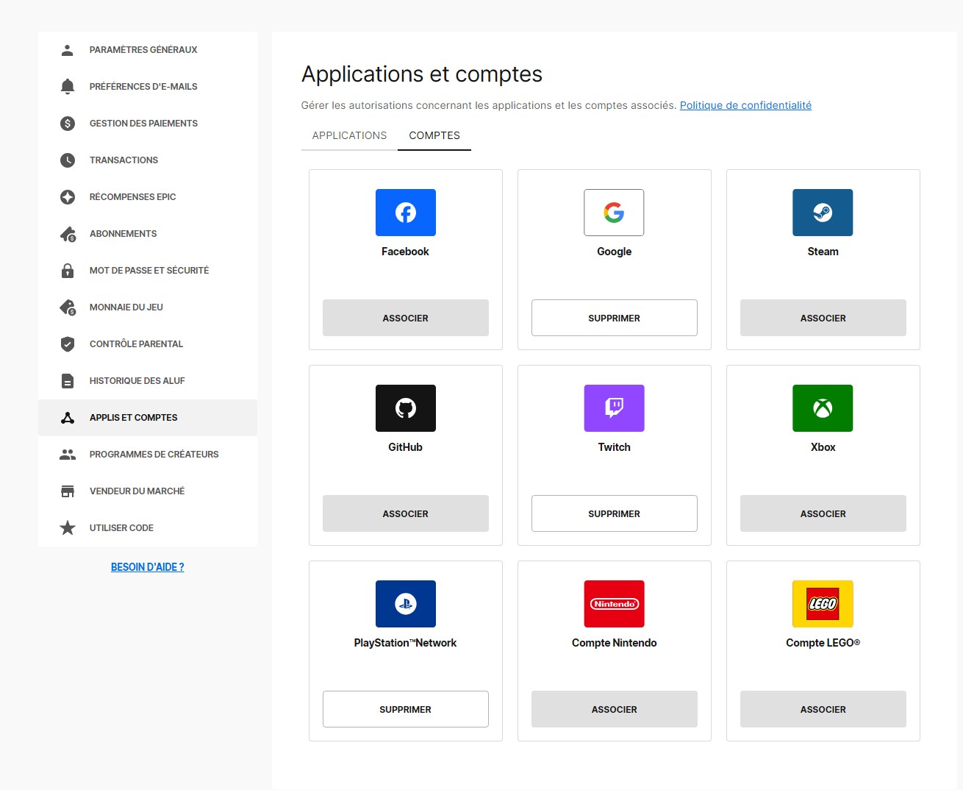Click the PlayStation Network logo icon
The height and width of the screenshot is (790, 963).
[x=405, y=604]
